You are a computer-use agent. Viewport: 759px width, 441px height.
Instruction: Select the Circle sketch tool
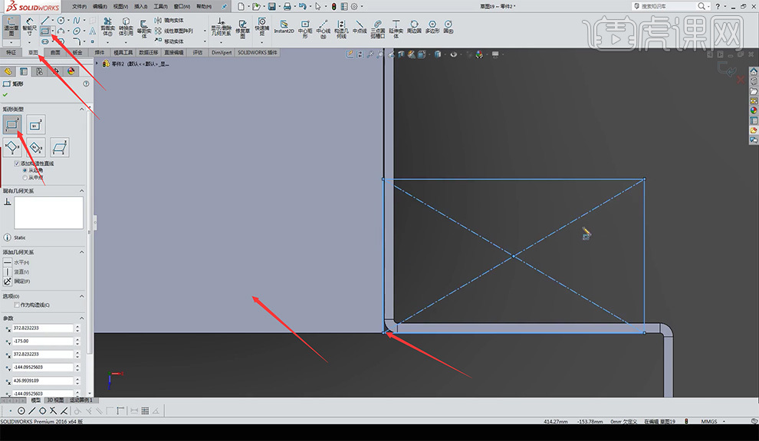click(61, 21)
